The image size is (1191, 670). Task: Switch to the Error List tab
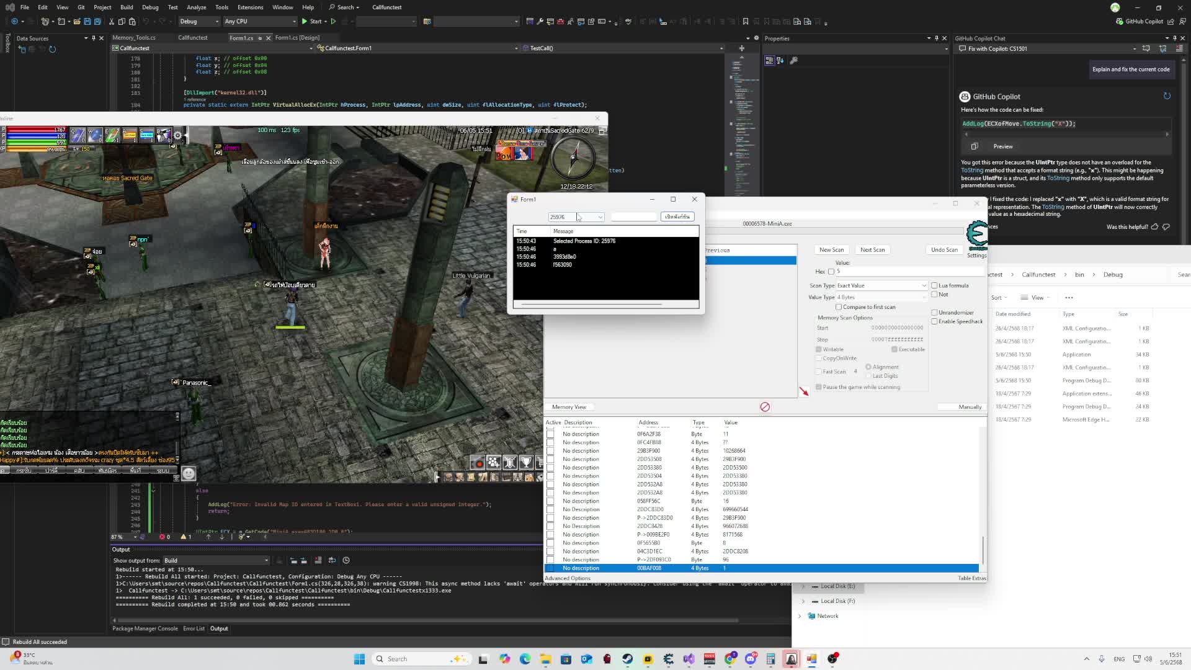[x=194, y=628]
